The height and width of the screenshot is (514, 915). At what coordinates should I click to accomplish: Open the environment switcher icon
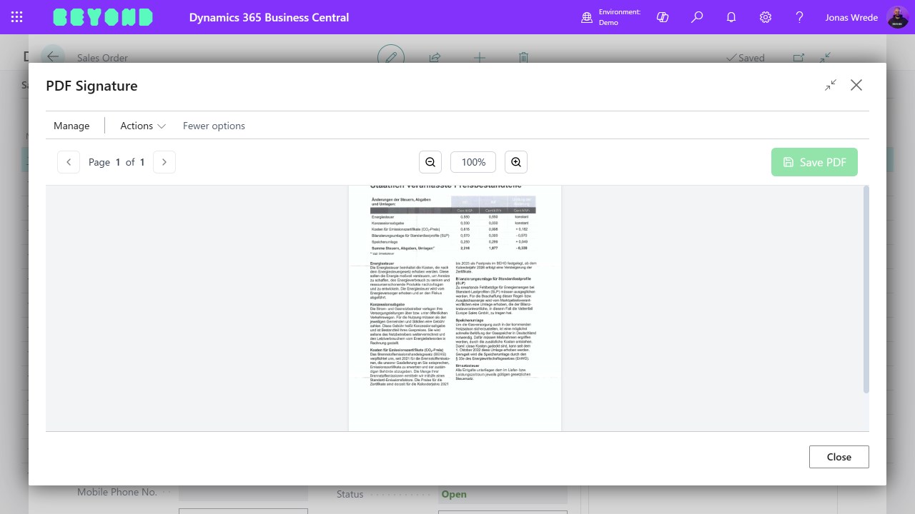click(587, 17)
